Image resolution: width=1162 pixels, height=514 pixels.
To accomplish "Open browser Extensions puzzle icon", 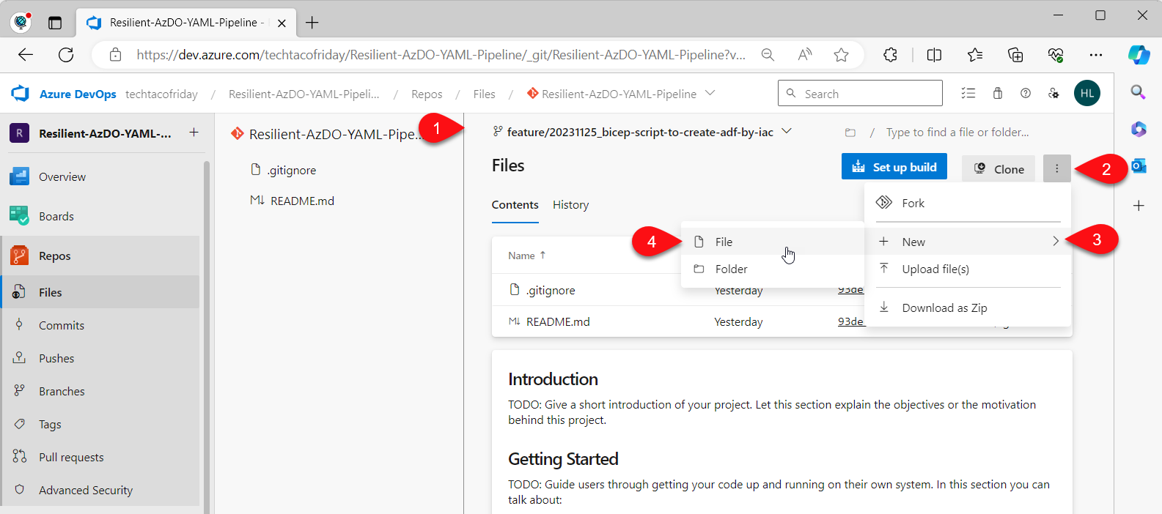I will coord(890,55).
